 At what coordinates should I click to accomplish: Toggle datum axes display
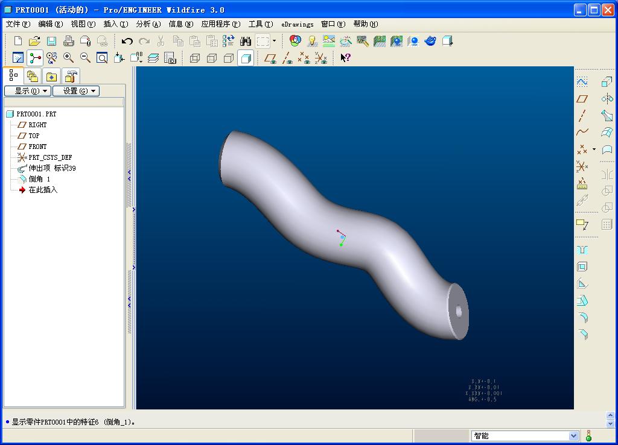pyautogui.click(x=287, y=58)
